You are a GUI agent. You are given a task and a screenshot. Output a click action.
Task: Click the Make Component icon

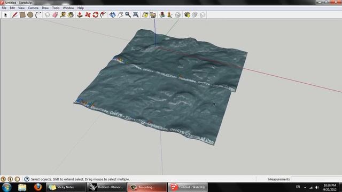click(x=48, y=15)
